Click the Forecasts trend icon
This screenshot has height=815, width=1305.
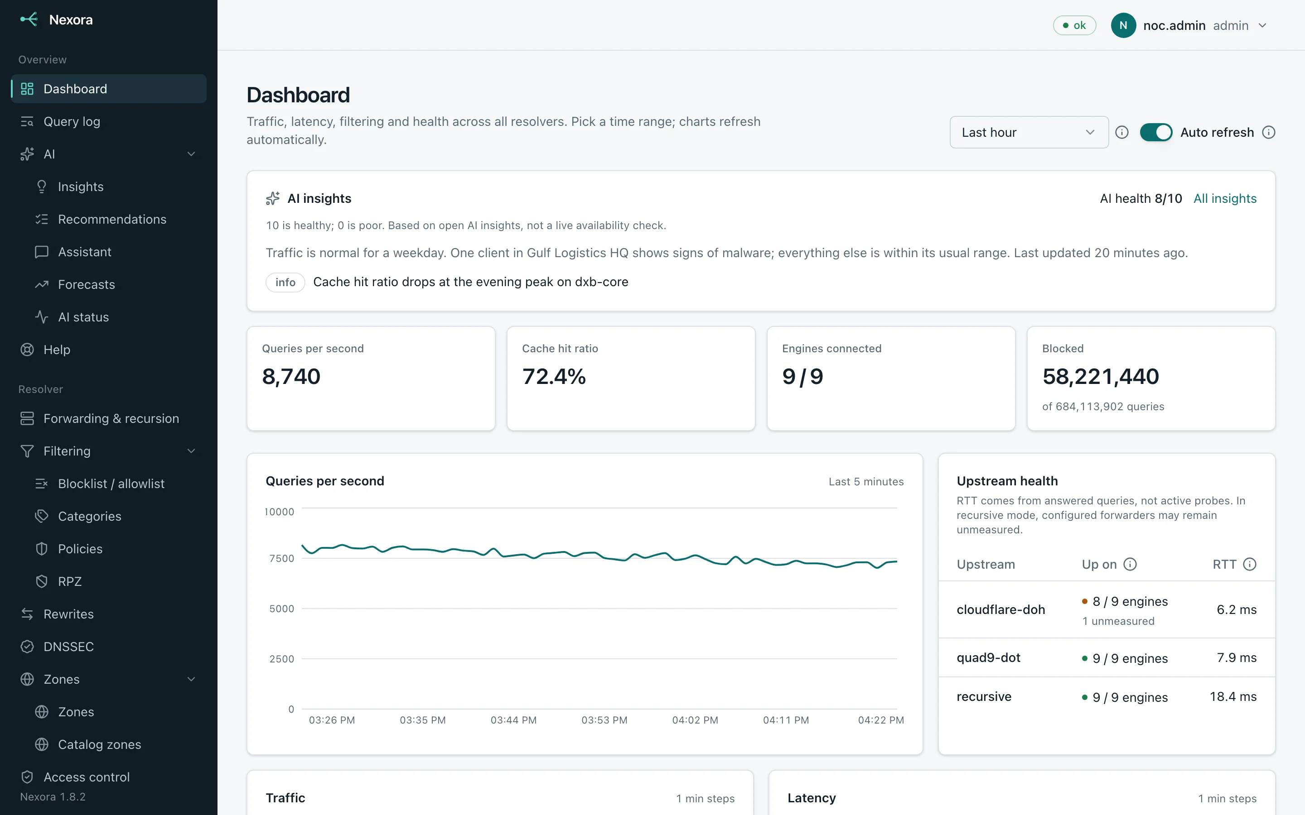click(42, 285)
